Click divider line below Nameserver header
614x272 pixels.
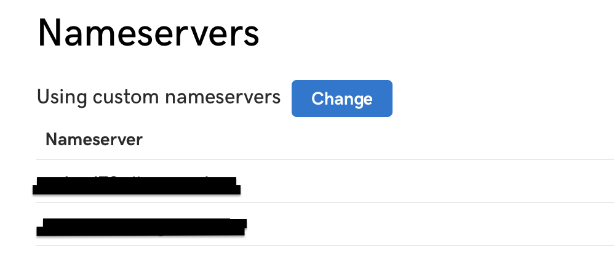pyautogui.click(x=325, y=159)
